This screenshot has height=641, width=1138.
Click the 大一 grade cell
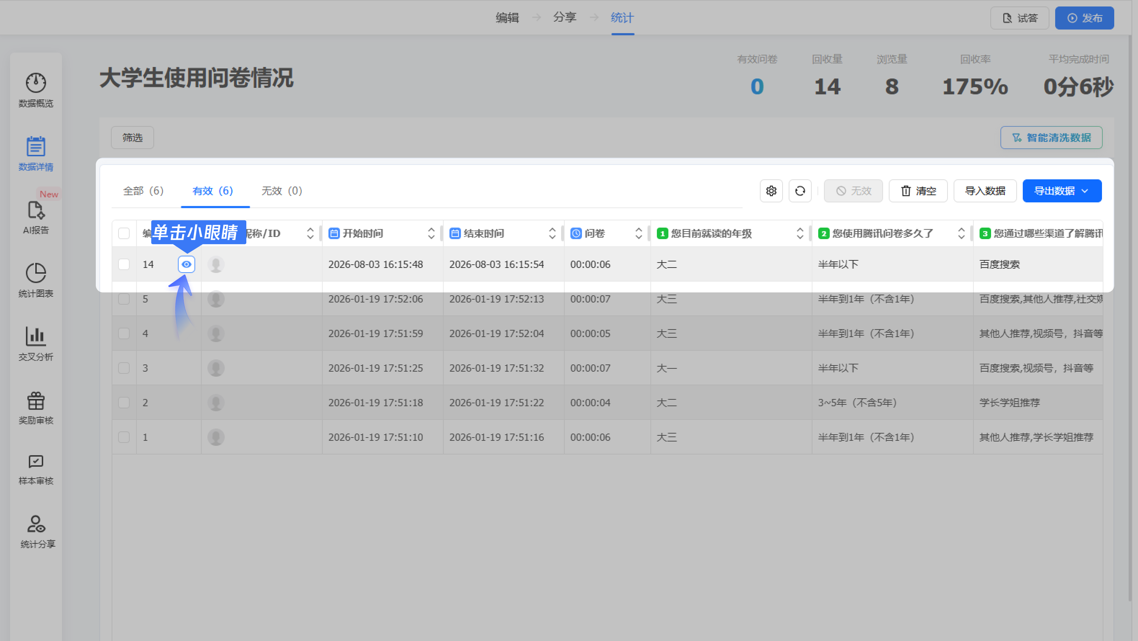point(667,368)
